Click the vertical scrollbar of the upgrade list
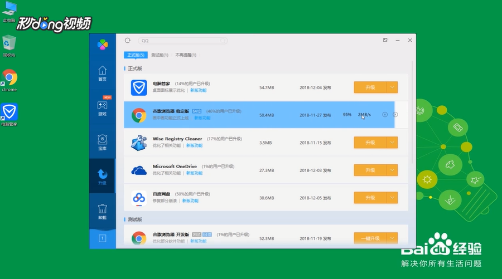 tap(412, 112)
